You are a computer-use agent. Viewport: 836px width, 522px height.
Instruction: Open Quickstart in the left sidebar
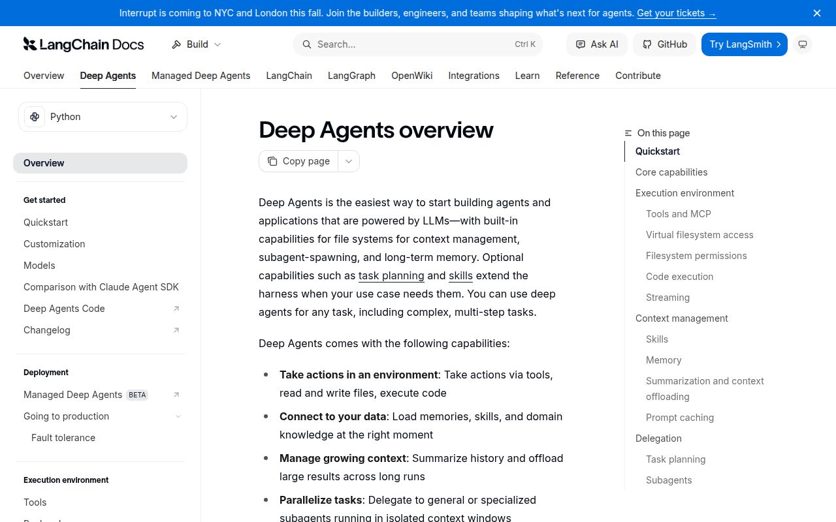(46, 223)
